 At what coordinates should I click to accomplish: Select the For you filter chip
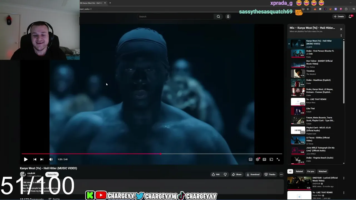tap(311, 171)
